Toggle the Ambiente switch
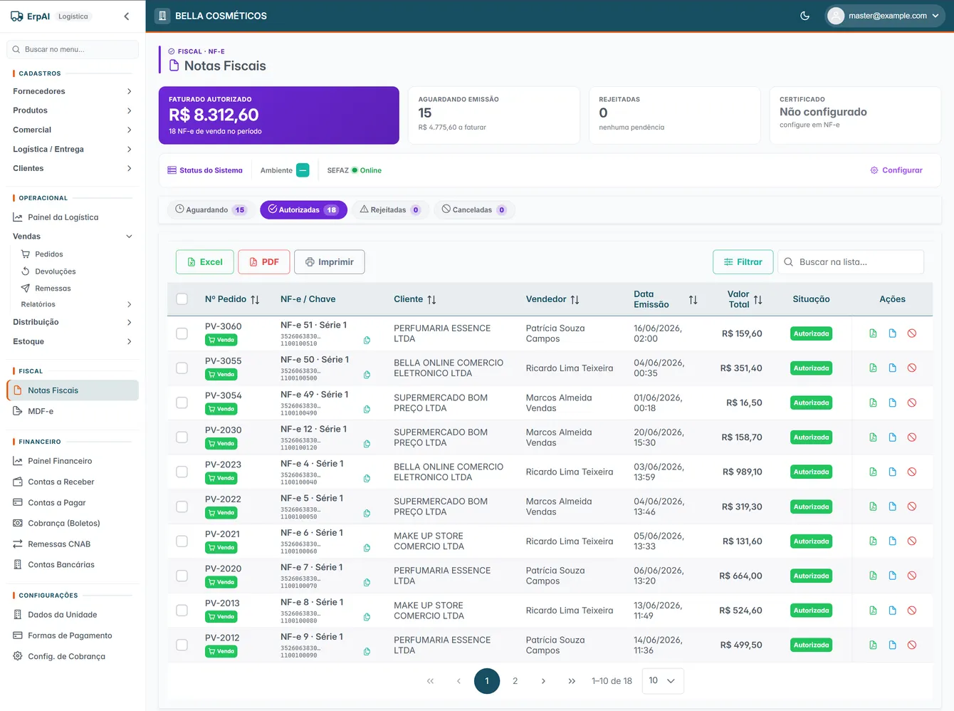 point(303,170)
